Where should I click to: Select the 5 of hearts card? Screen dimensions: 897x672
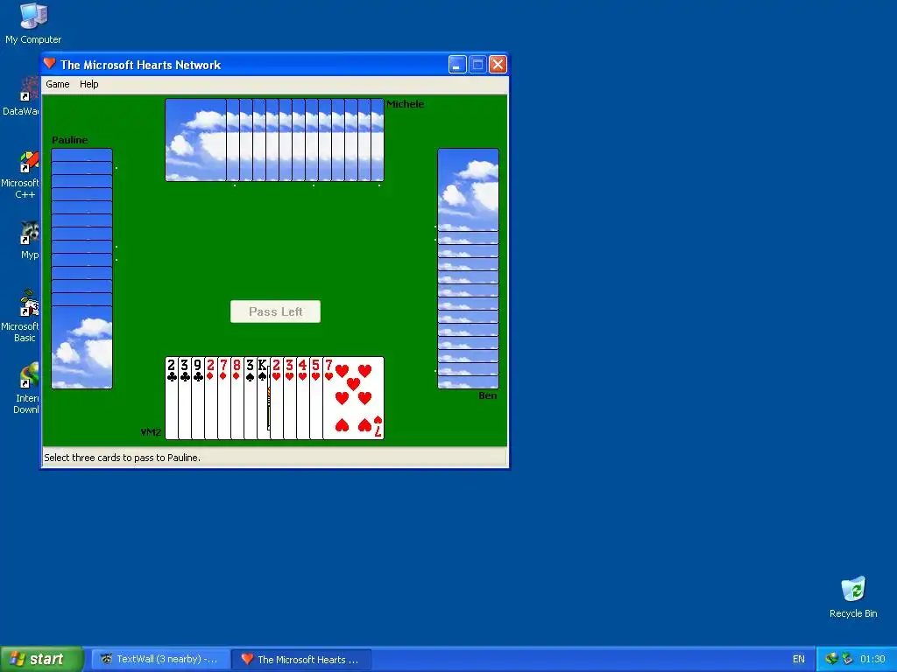tap(315, 398)
